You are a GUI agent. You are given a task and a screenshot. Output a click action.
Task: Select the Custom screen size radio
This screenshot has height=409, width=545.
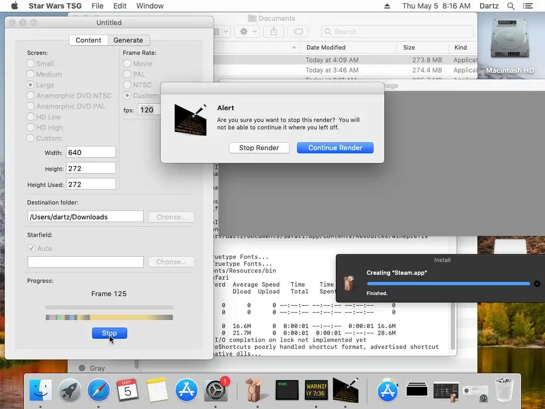30,138
